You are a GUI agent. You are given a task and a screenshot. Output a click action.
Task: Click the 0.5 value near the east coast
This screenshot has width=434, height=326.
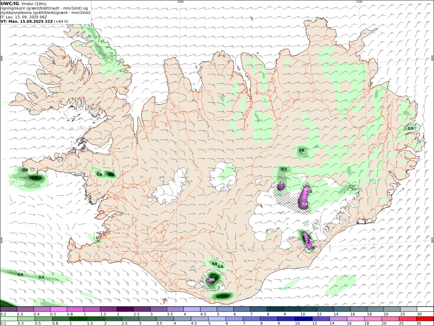click(x=411, y=128)
